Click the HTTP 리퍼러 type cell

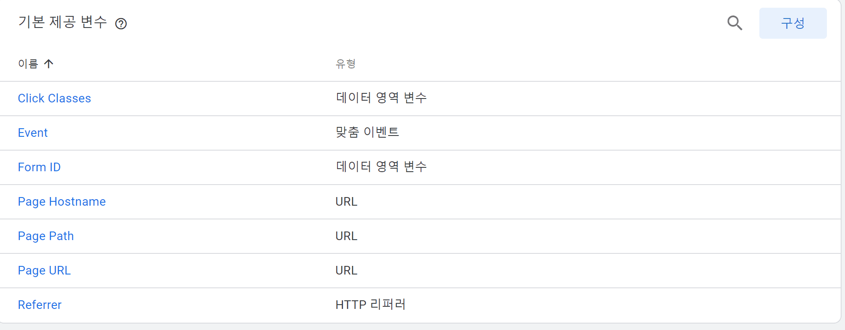click(370, 305)
